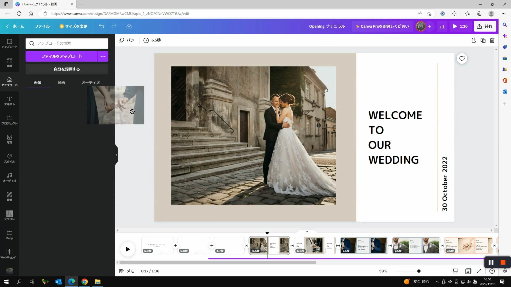Image resolution: width=511 pixels, height=287 pixels.
Task: Toggle メモ notes panel
Action: [126, 271]
